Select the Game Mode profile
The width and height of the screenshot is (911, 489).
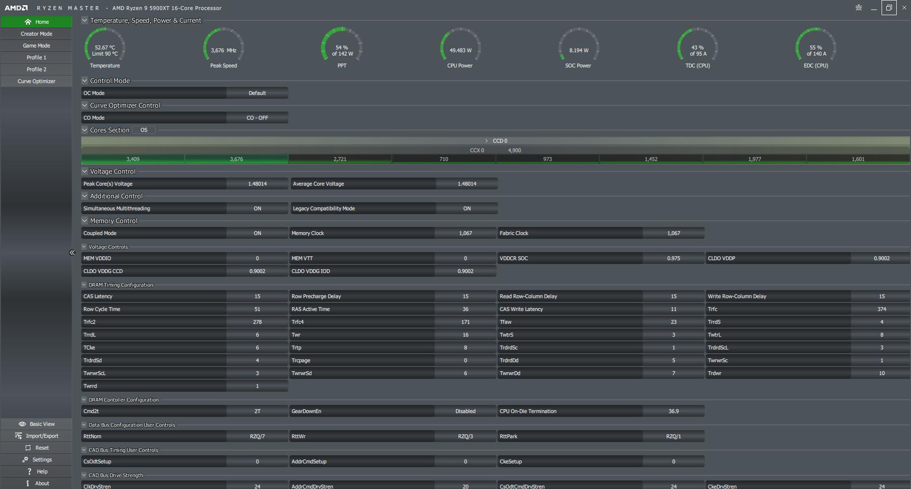(37, 46)
